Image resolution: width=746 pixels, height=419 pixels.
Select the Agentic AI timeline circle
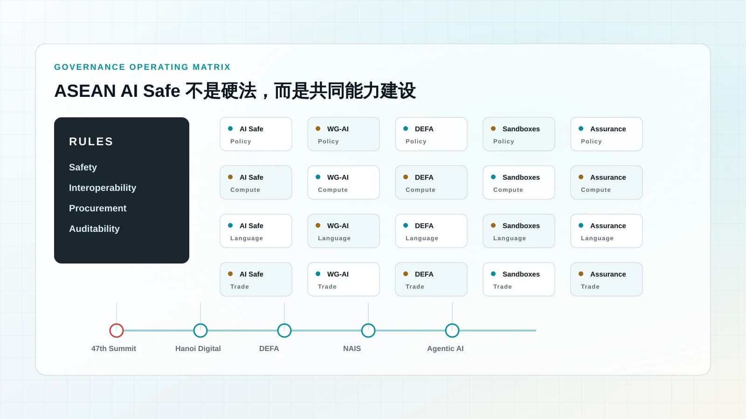click(452, 331)
